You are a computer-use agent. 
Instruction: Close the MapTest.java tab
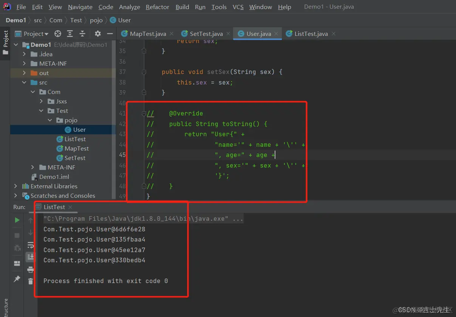click(x=172, y=34)
